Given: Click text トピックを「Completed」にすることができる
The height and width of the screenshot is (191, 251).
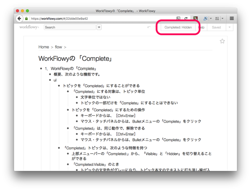Looking at the screenshot, I should [101, 86].
